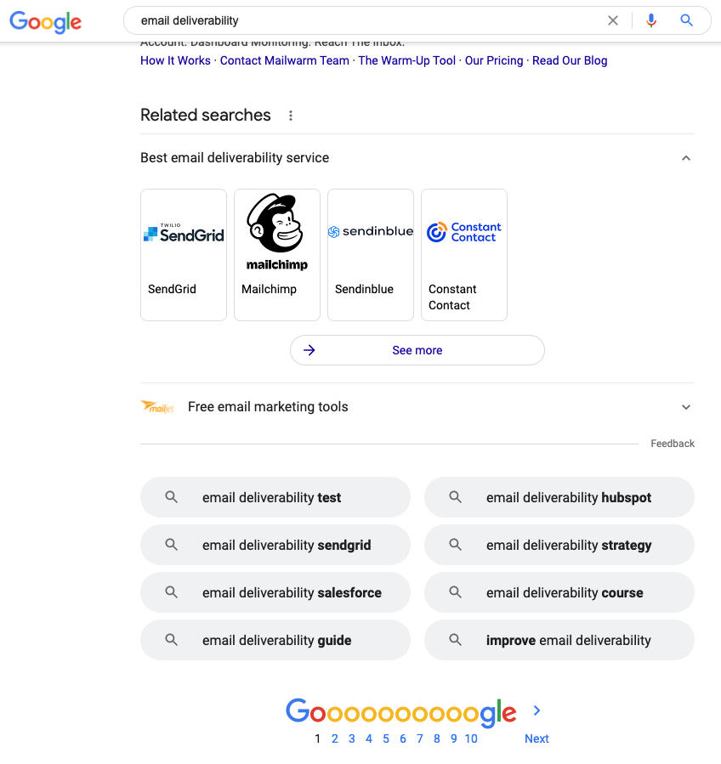Viewport: 721px width, 764px height.
Task: Go to search results page 3
Action: point(351,739)
